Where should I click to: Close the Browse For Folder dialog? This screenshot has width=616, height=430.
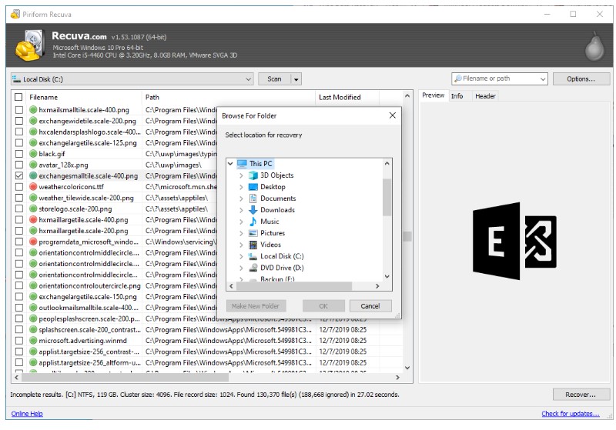(392, 115)
